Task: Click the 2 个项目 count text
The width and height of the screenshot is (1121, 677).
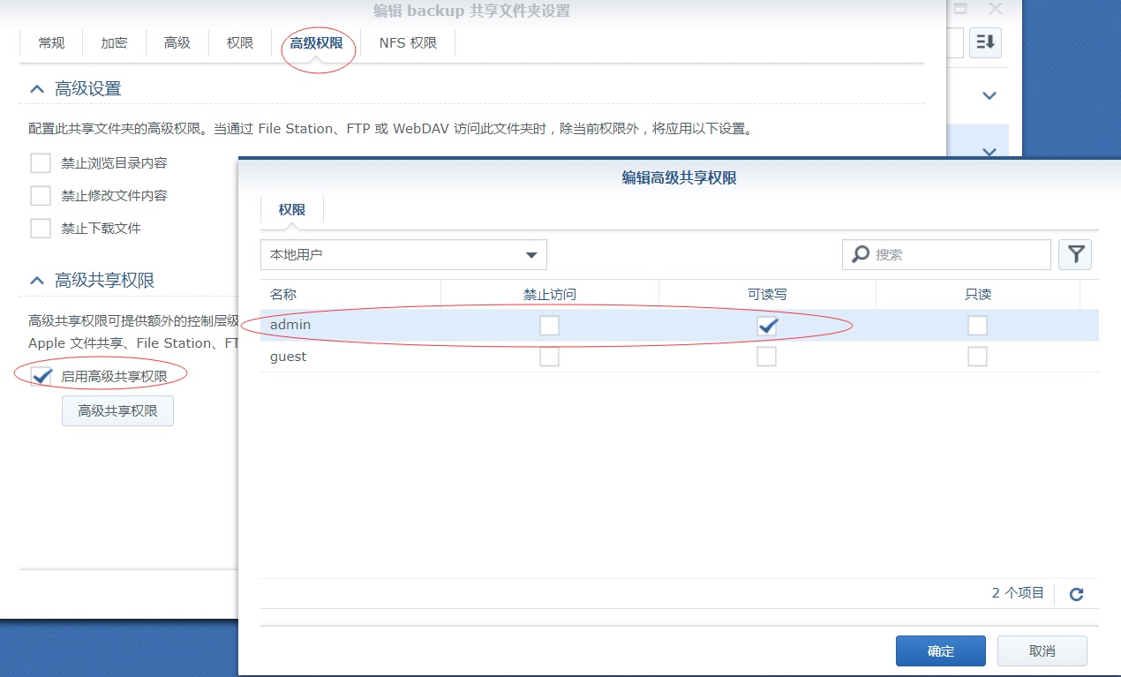Action: tap(1018, 593)
